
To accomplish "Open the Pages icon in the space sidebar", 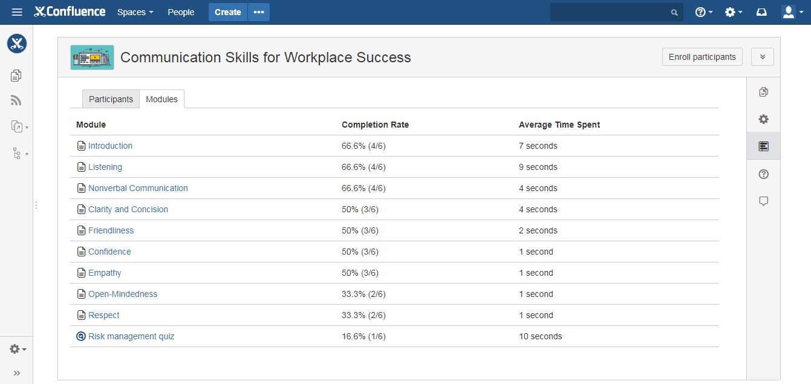I will coord(16,75).
